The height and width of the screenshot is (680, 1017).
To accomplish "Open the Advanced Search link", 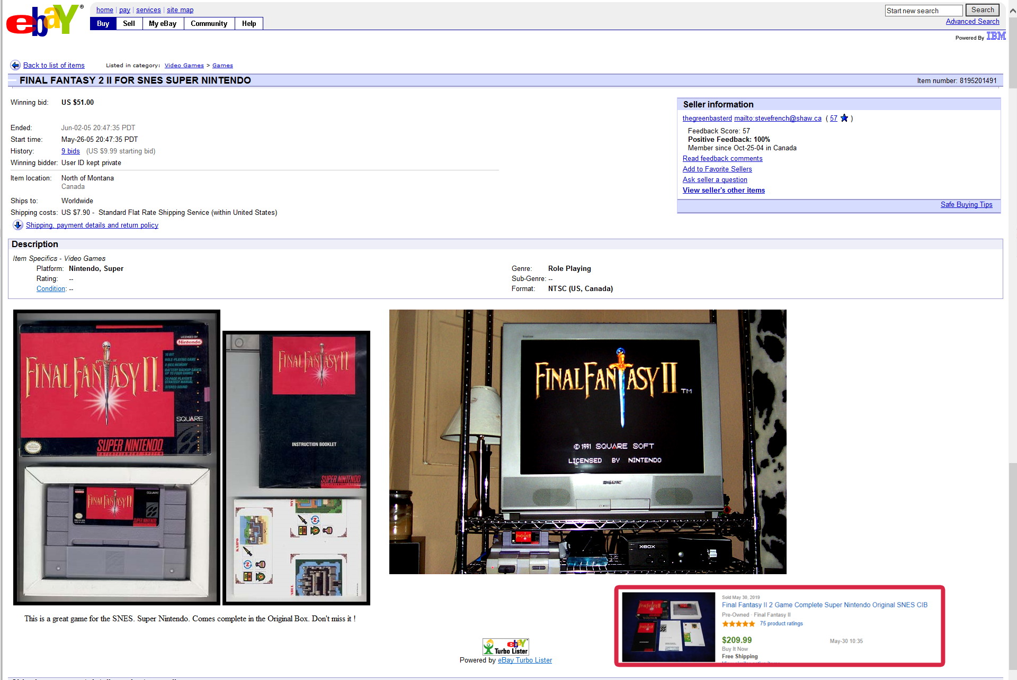I will pyautogui.click(x=972, y=21).
